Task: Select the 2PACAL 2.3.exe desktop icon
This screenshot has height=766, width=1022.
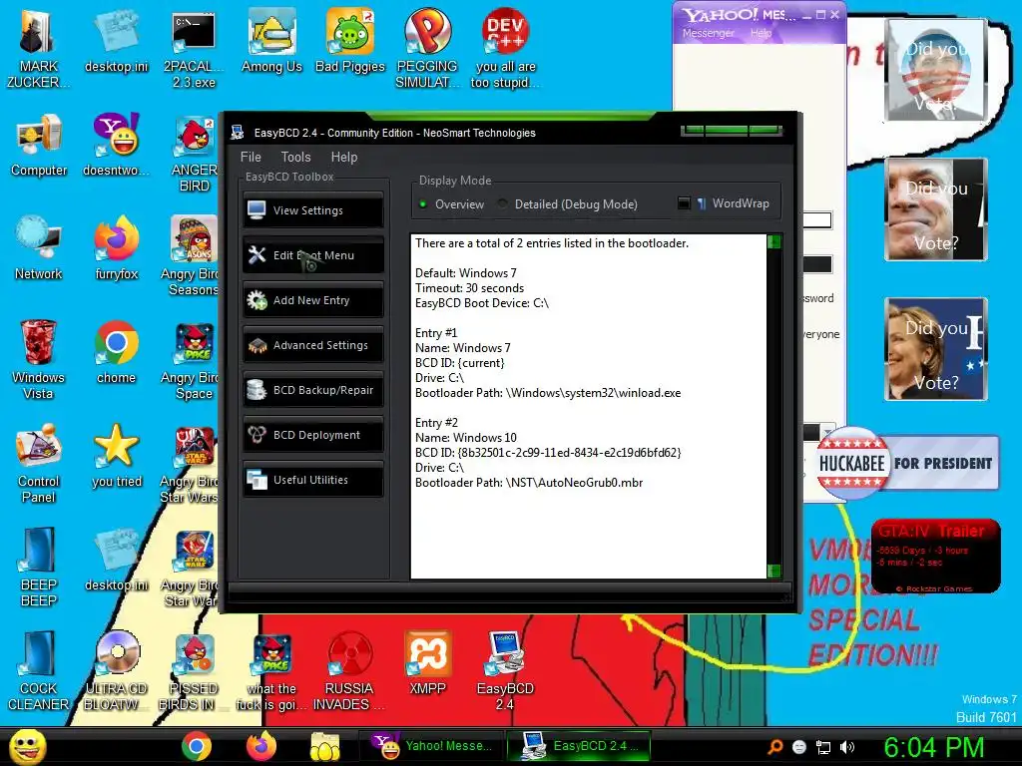Action: 194,50
